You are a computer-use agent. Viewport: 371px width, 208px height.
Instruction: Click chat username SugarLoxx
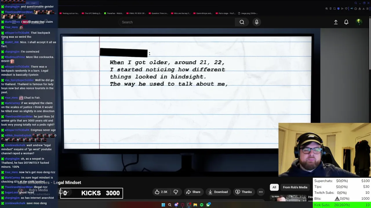point(11,192)
